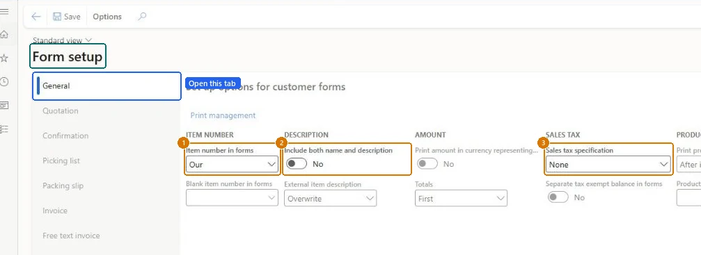Click the Save button with disk icon

pyautogui.click(x=67, y=17)
